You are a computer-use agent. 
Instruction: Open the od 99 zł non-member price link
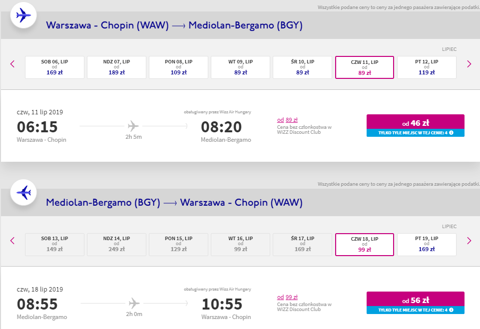288,297
